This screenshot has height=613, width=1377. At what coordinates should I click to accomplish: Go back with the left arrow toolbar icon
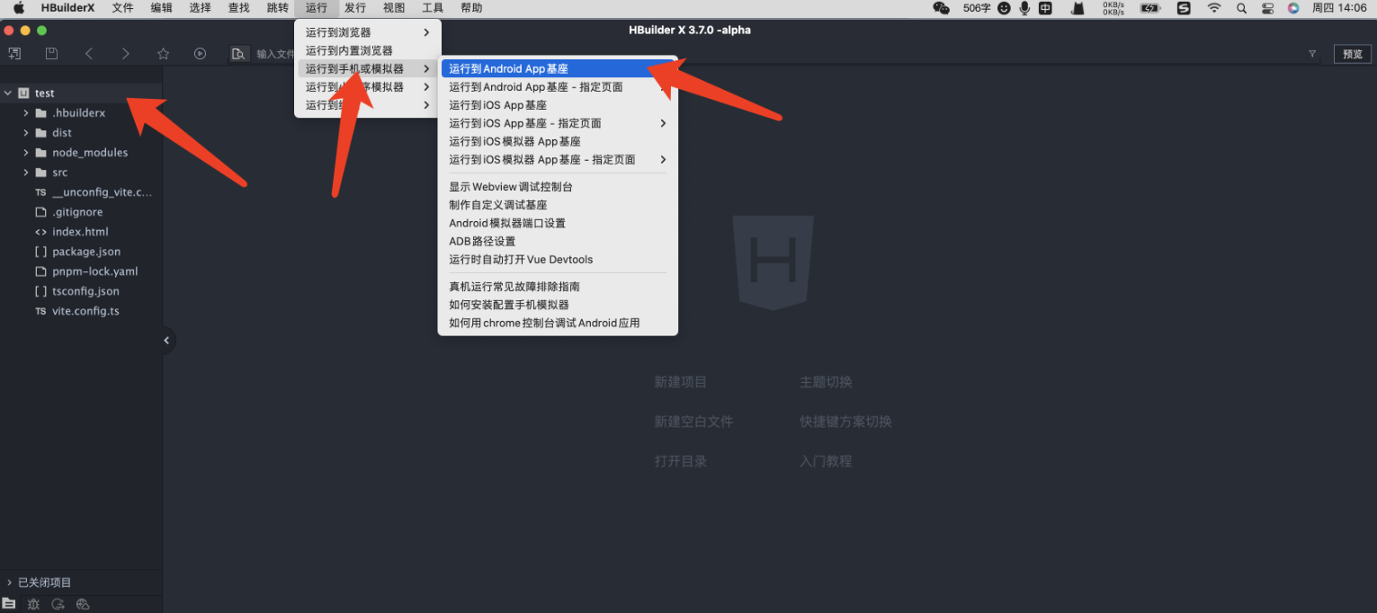[x=89, y=54]
